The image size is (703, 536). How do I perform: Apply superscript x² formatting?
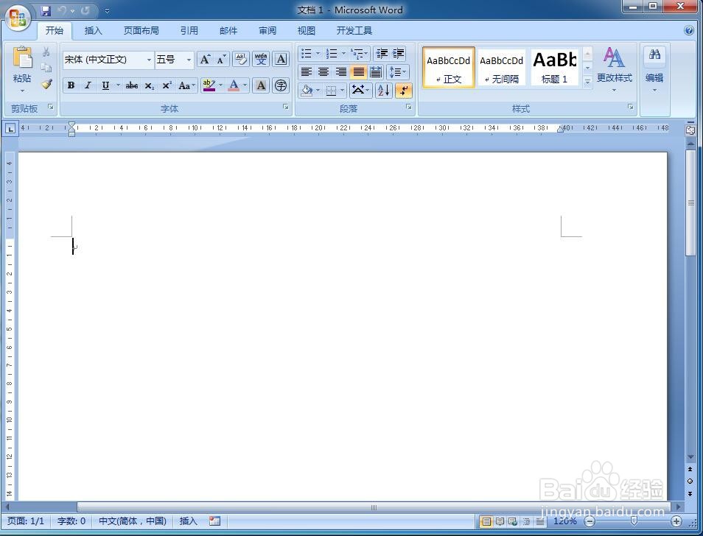click(167, 85)
